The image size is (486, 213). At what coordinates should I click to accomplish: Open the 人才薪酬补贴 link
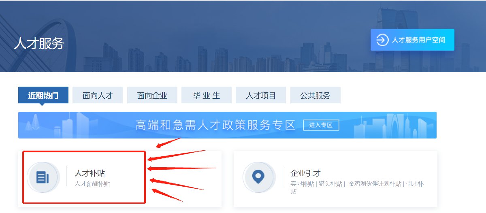click(x=92, y=184)
